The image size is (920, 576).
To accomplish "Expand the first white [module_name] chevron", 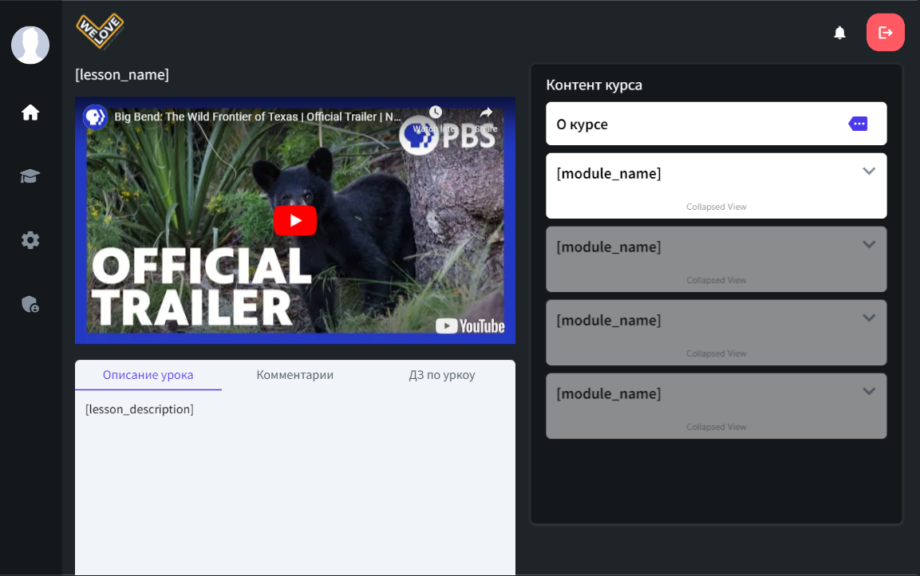I will 869,172.
